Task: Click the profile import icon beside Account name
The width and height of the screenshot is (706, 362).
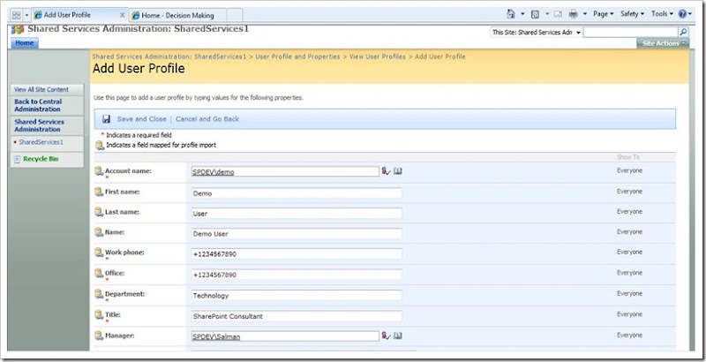Action: click(99, 171)
